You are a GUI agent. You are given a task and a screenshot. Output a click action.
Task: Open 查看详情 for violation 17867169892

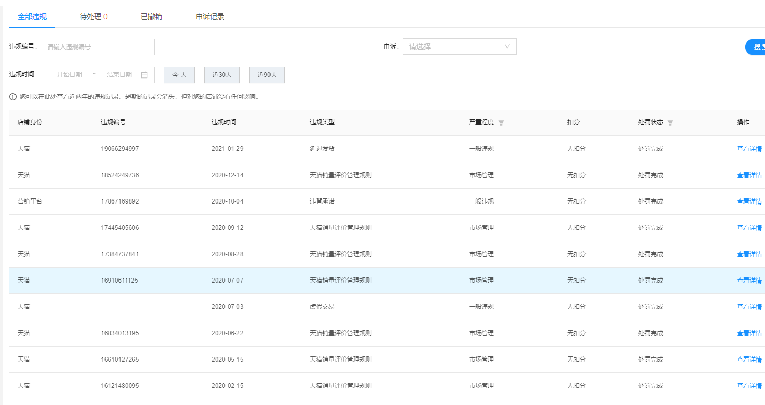(x=749, y=201)
